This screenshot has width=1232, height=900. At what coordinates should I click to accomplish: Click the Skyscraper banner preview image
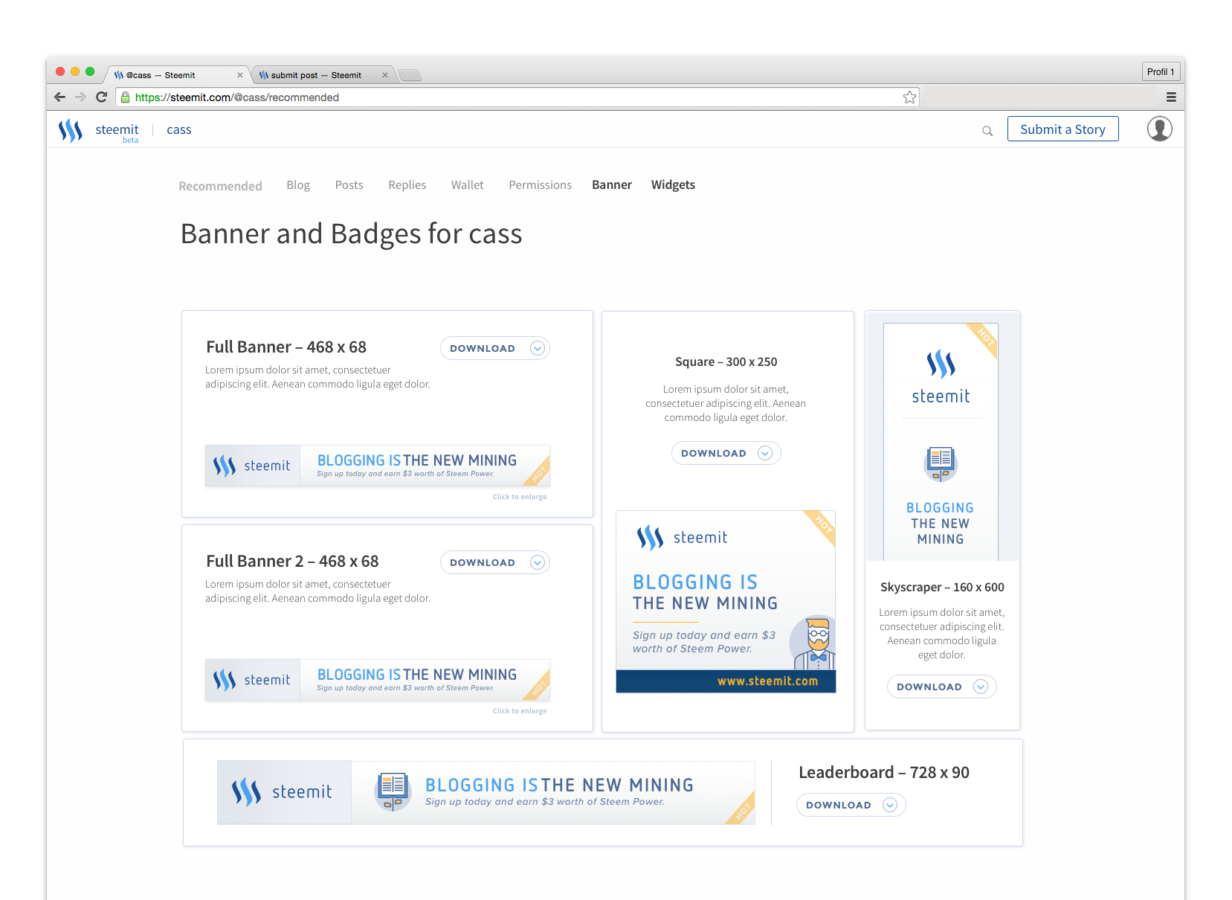[x=941, y=442]
